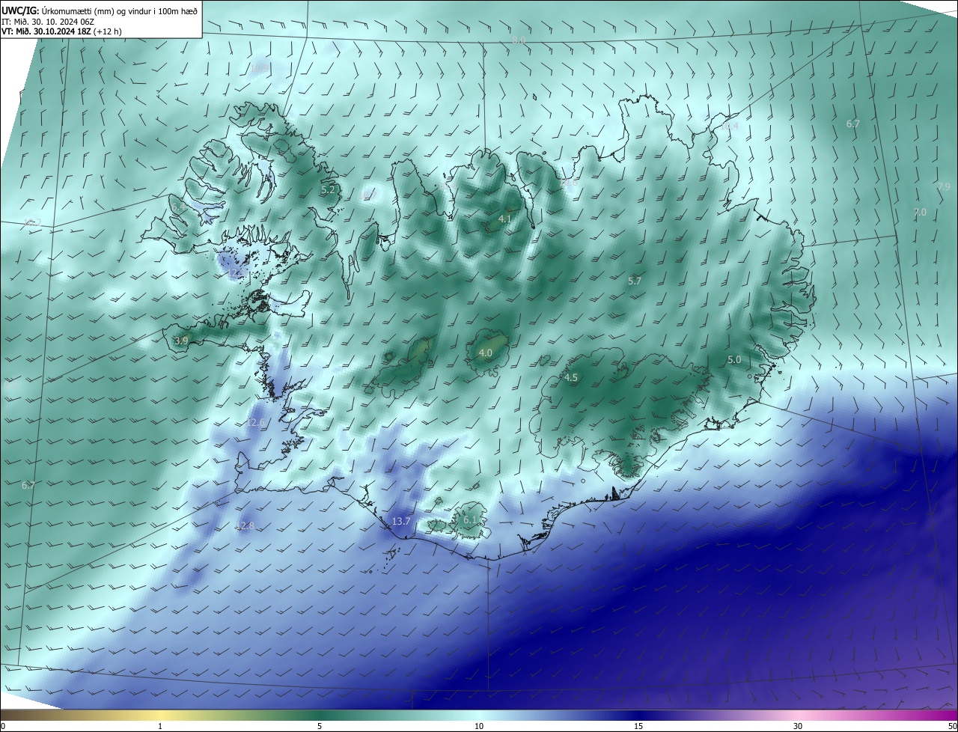
Task: Select the 6.4 value in western Westfjords
Action: click(178, 207)
